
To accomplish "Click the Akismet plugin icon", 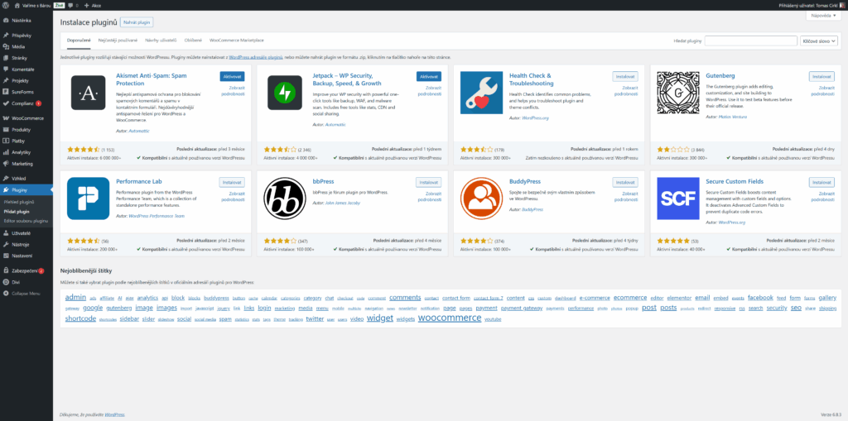I will (x=88, y=93).
